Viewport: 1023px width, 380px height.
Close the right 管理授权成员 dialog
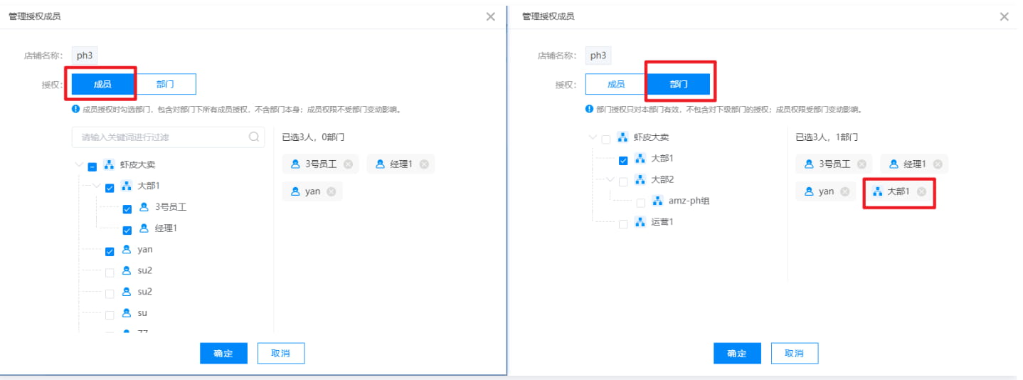(x=1005, y=16)
